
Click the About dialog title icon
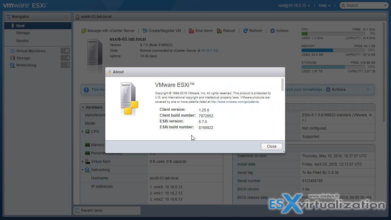tap(109, 72)
